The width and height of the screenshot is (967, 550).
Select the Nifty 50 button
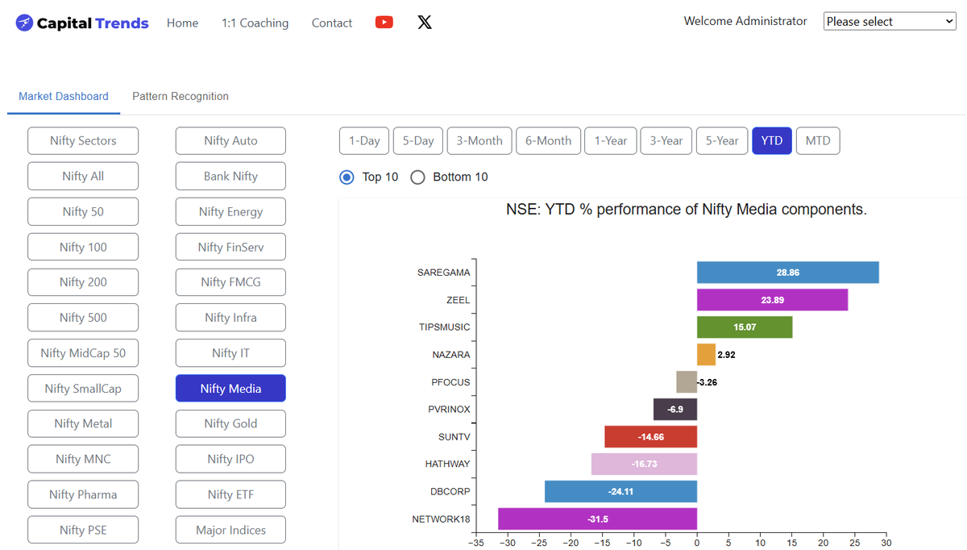click(83, 211)
